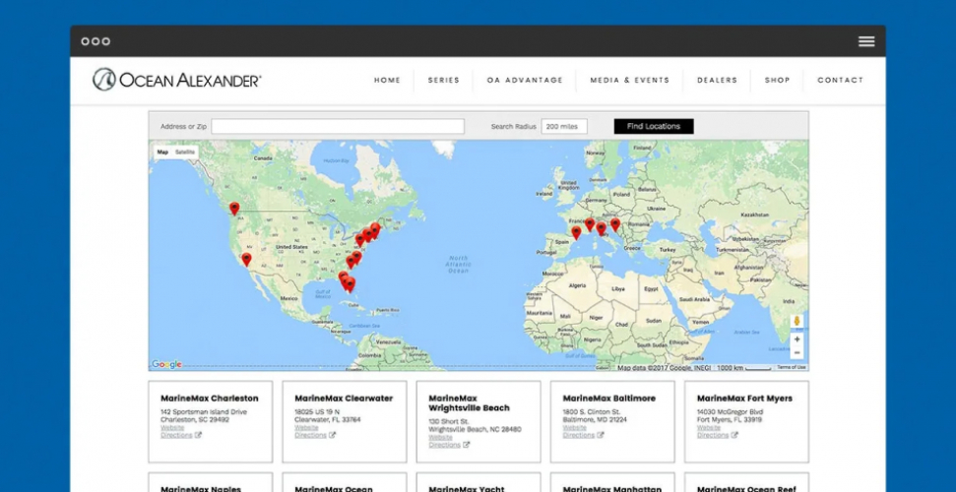Click the Find Locations button
956x492 pixels.
coord(654,126)
